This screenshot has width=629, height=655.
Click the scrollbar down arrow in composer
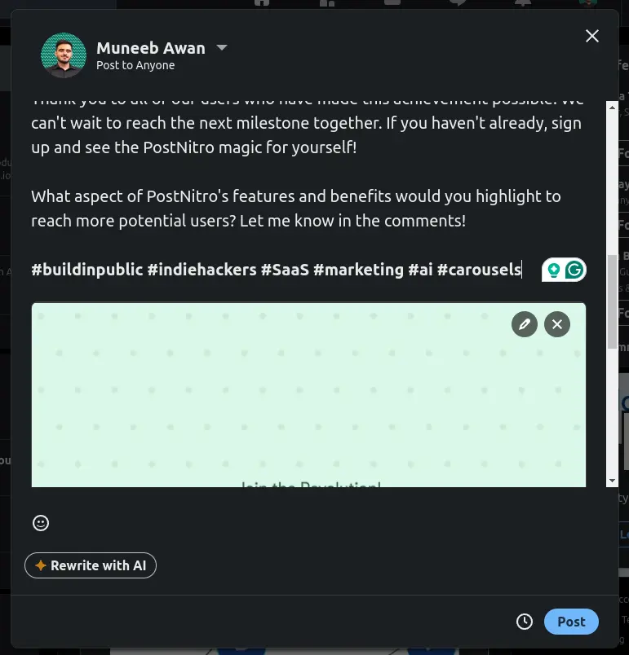click(x=613, y=481)
